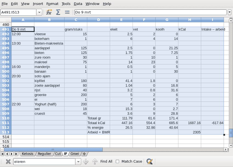The width and height of the screenshot is (233, 167).
Task: Switch to the Ketosis sheet tab
Action: [27, 154]
